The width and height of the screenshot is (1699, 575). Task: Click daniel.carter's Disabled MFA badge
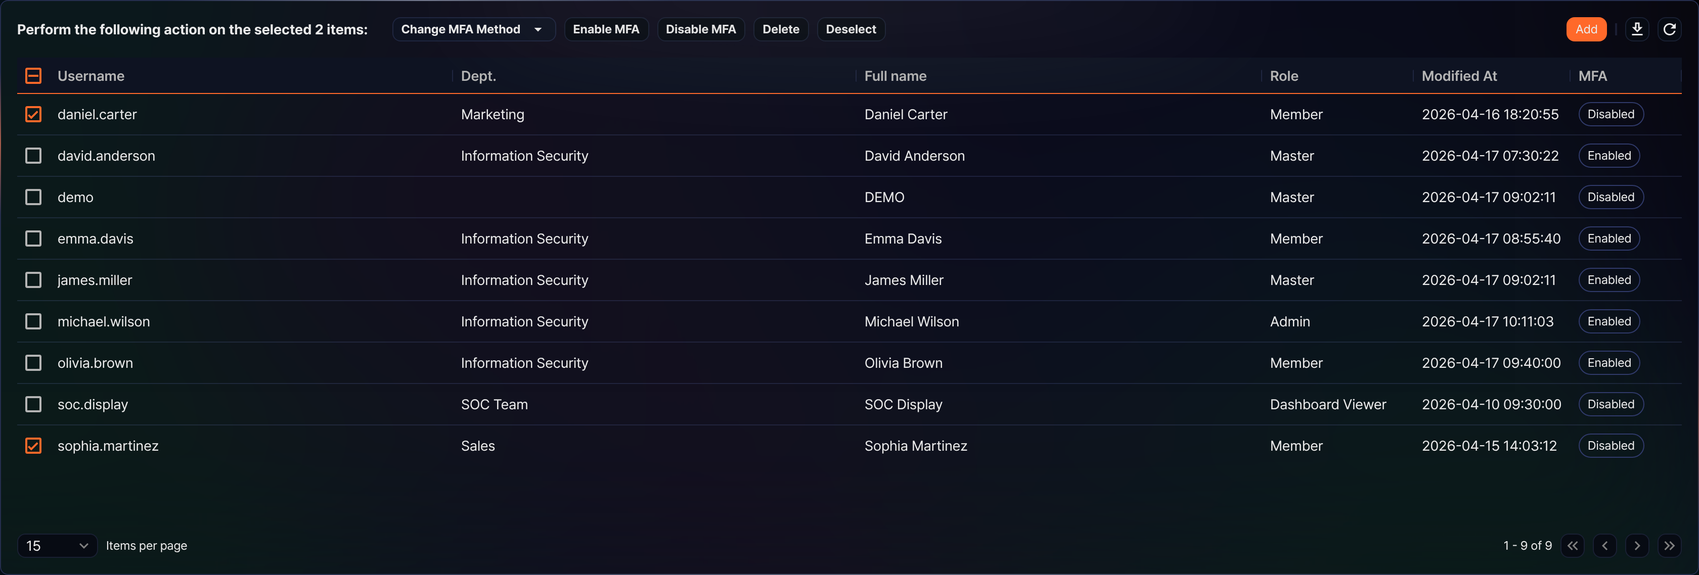click(1611, 114)
